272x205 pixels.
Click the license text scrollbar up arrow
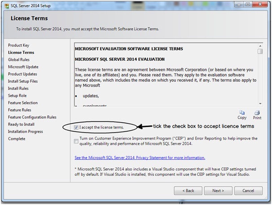click(260, 46)
